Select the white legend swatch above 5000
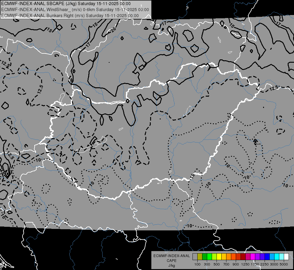Screen dimensions: 294x270 (x=286, y=257)
